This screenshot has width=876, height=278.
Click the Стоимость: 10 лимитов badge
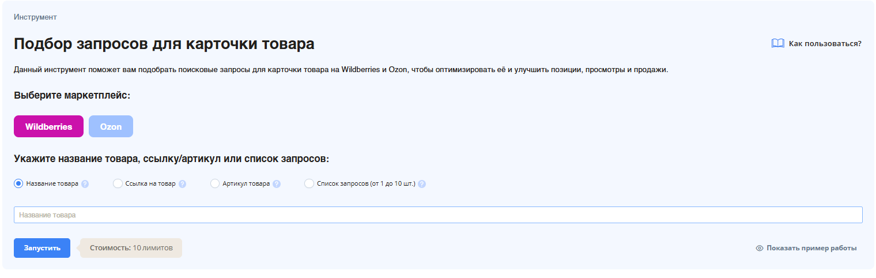pyautogui.click(x=131, y=248)
